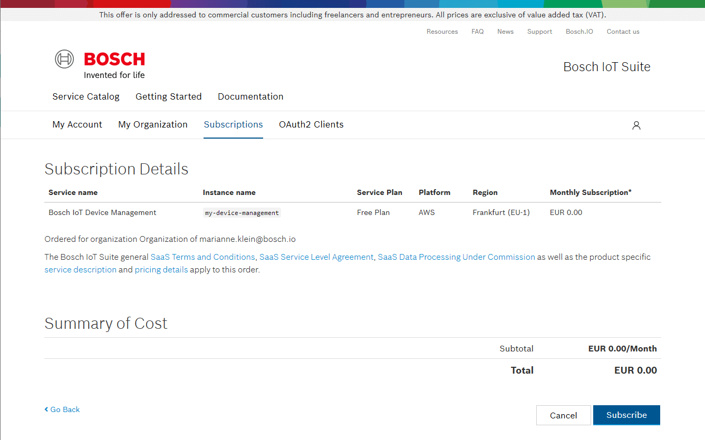The image size is (705, 440).
Task: Click the Summary of Cost heading
Action: [105, 324]
